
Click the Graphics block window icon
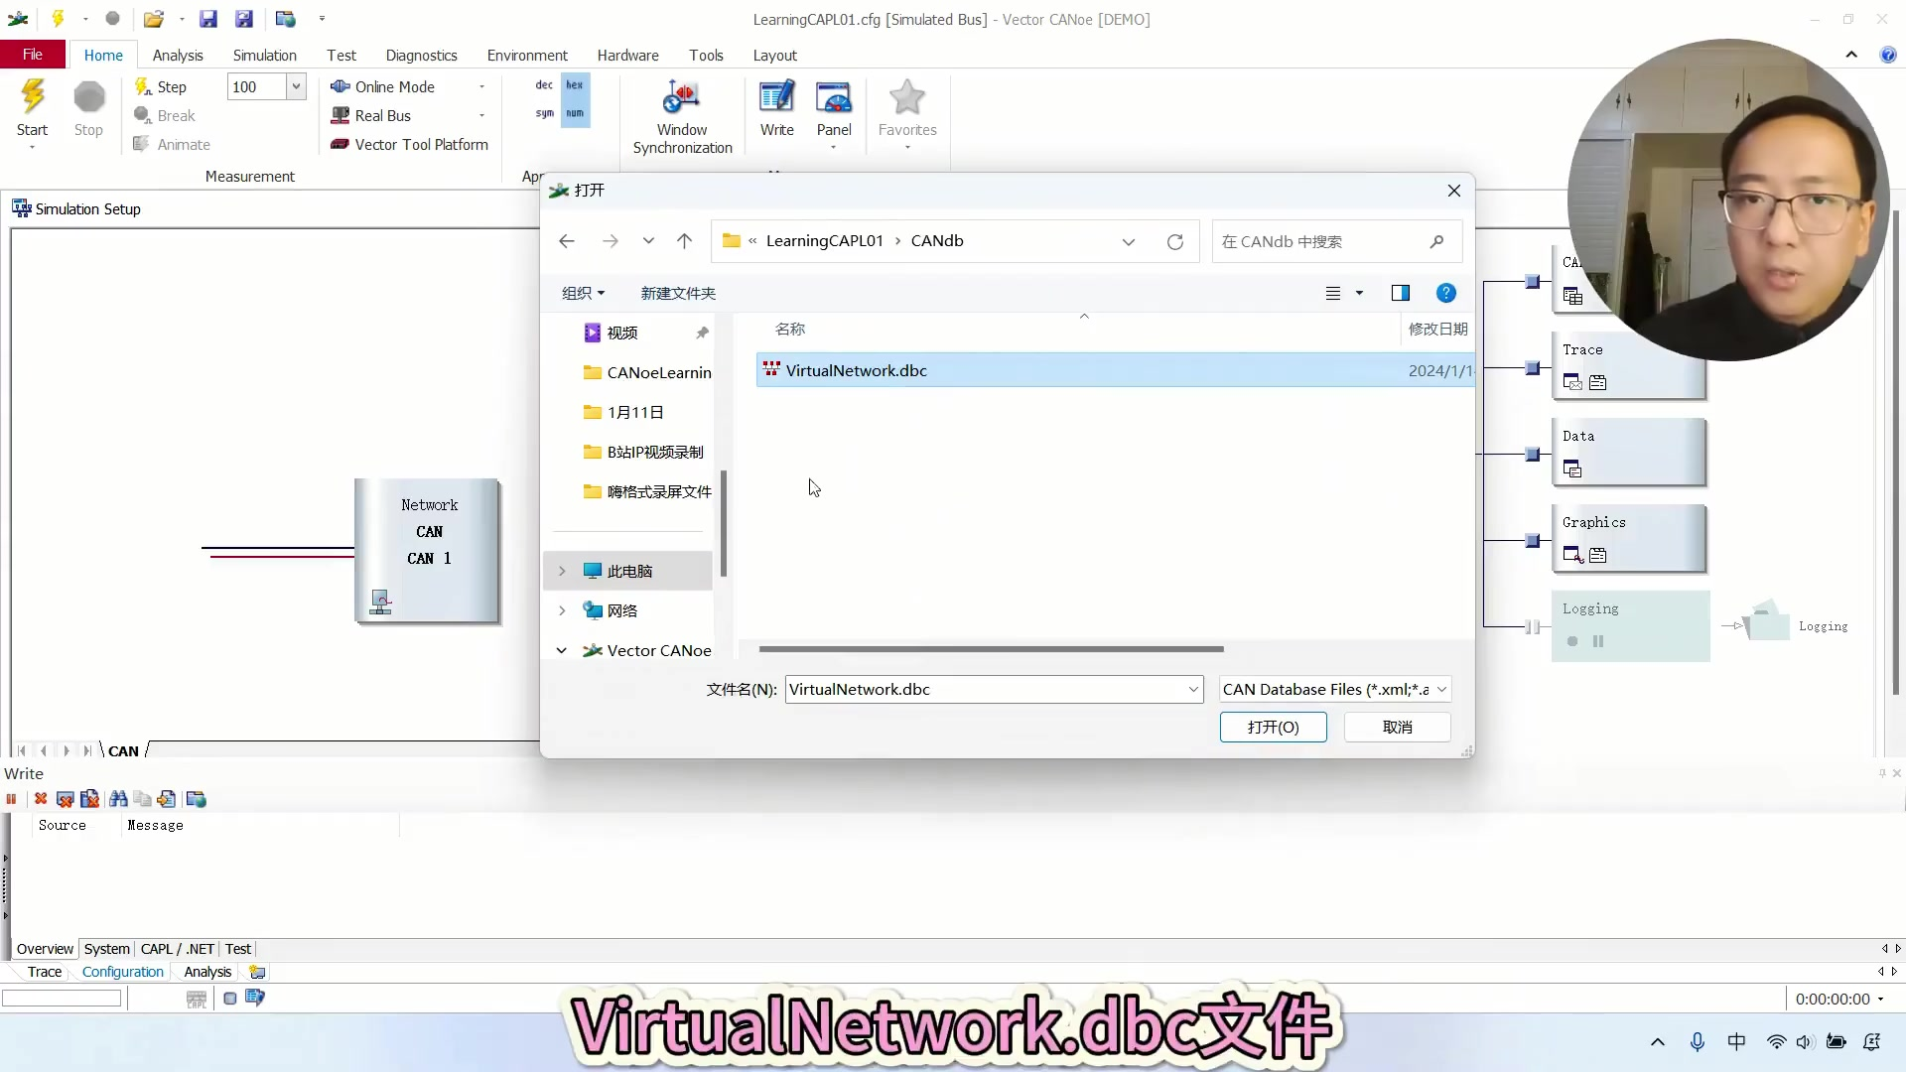tap(1572, 555)
